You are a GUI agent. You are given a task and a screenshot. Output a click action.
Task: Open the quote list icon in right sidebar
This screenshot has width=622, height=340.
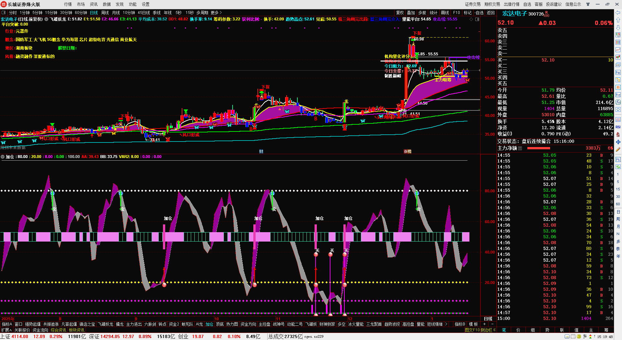point(618,35)
